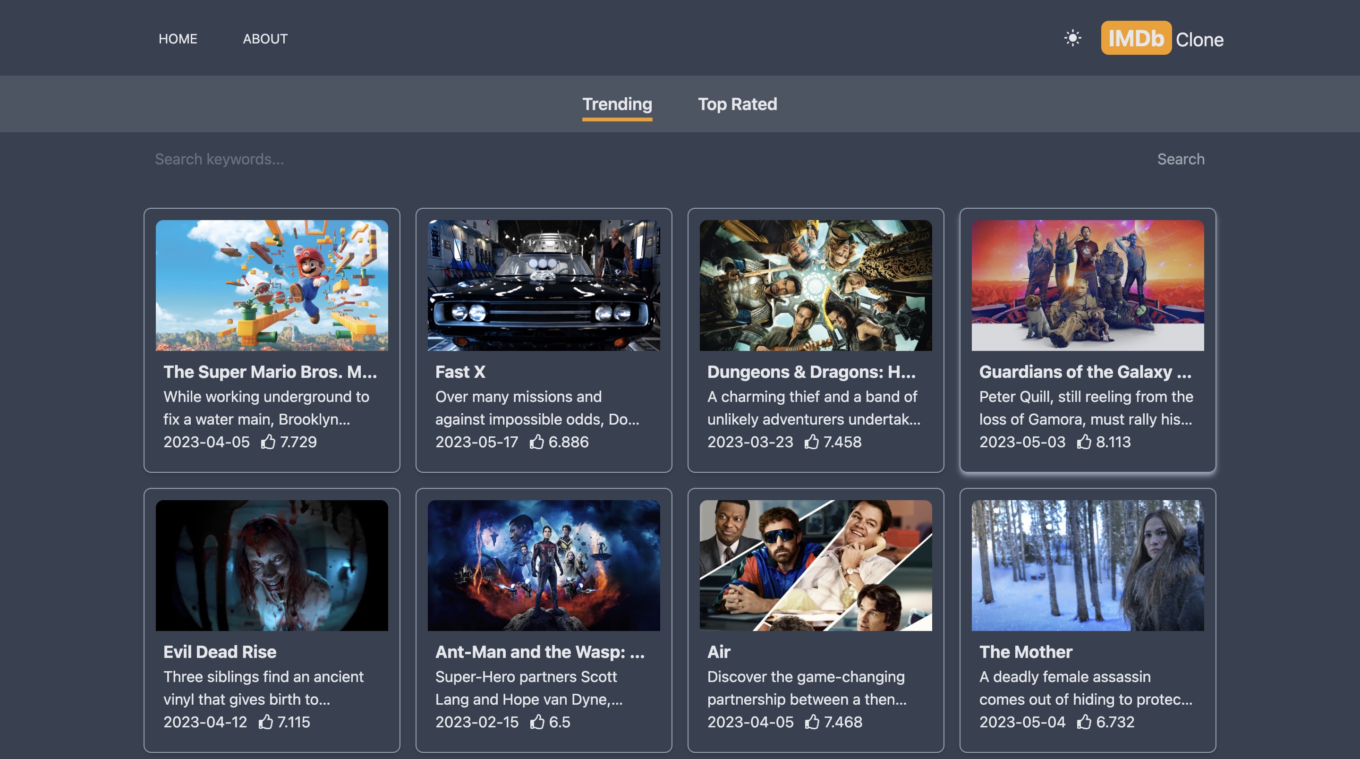
Task: Open The Mother snowy forest poster
Action: coord(1088,565)
